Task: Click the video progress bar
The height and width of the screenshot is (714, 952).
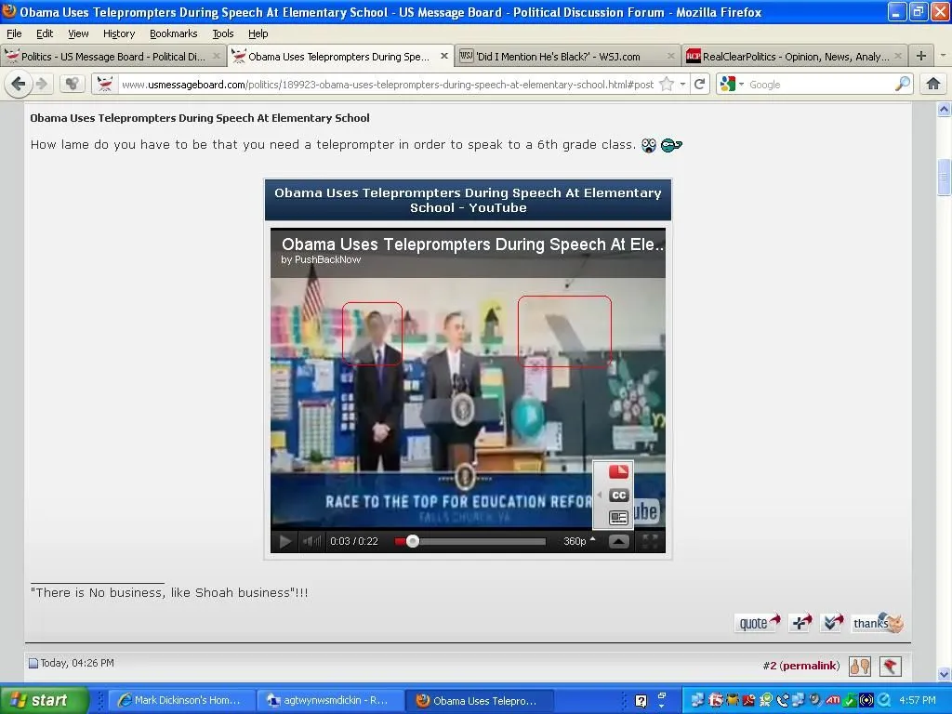Action: [x=474, y=541]
